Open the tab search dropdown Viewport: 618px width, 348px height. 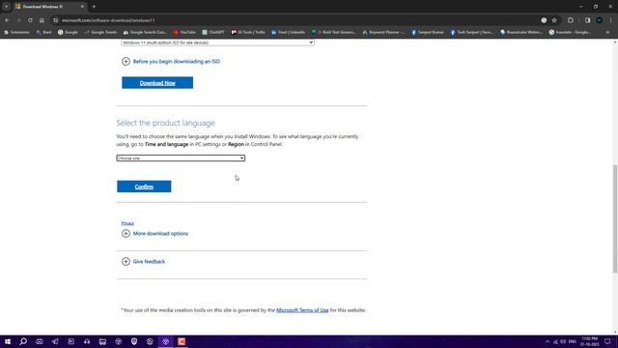[7, 7]
